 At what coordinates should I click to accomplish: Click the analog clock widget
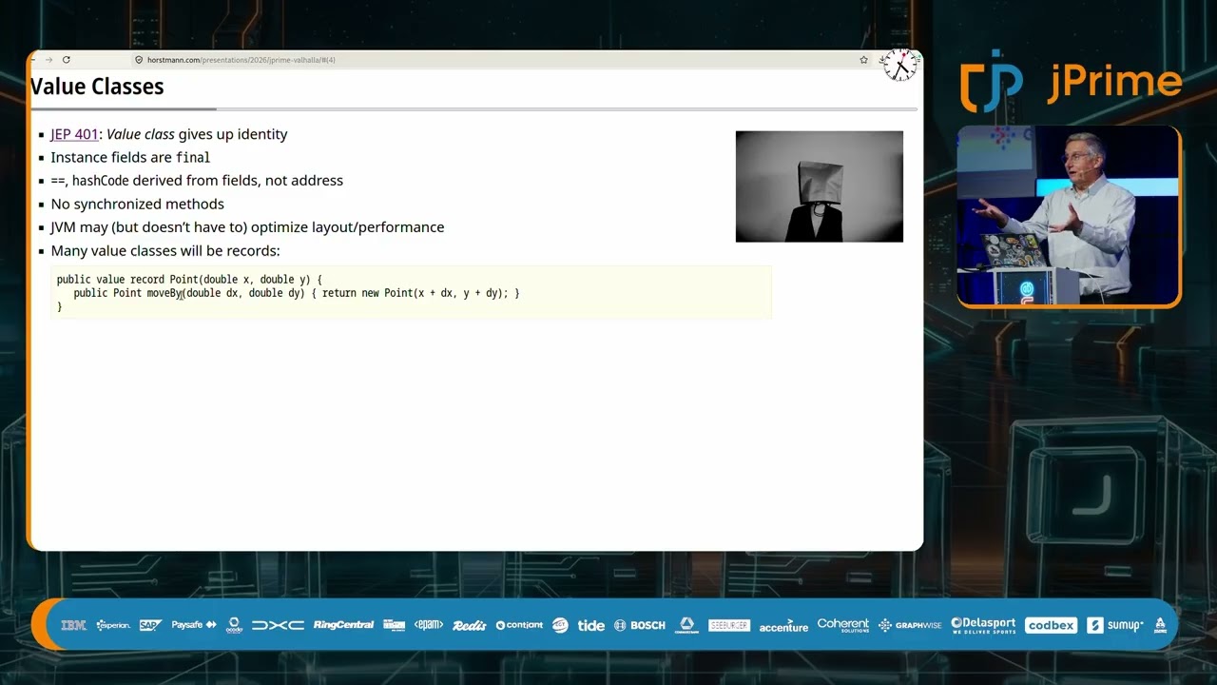pos(898,65)
